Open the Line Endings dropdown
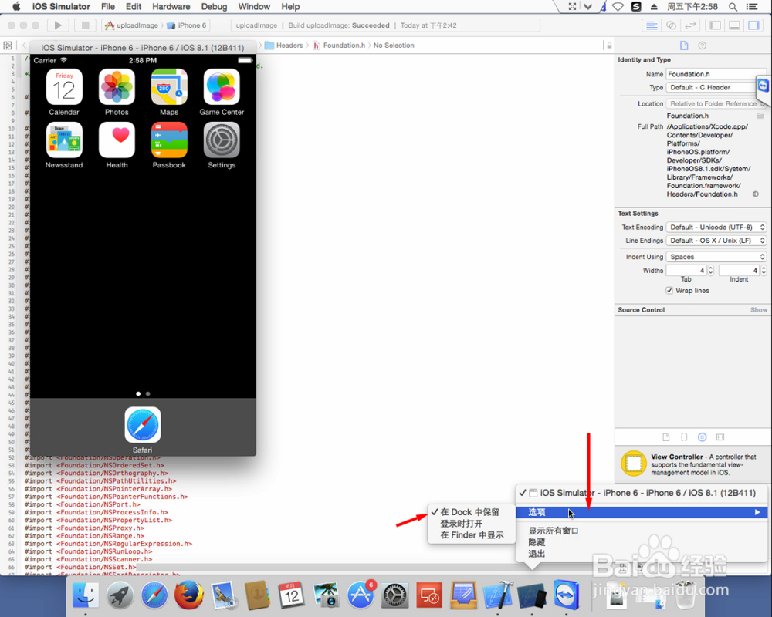Viewport: 772px width, 617px height. [x=716, y=241]
